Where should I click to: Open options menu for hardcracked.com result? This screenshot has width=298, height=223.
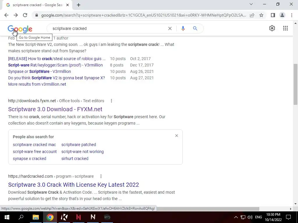tap(101, 176)
